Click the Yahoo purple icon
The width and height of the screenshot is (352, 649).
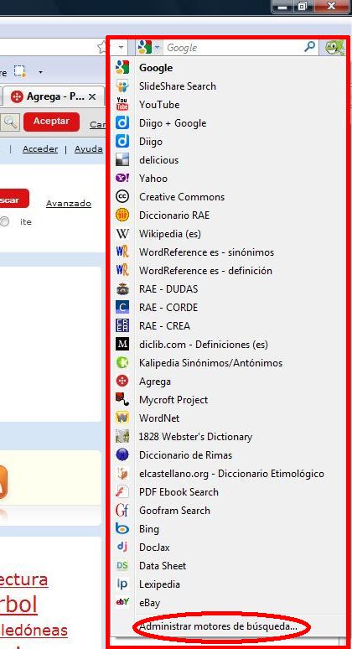coord(122,178)
